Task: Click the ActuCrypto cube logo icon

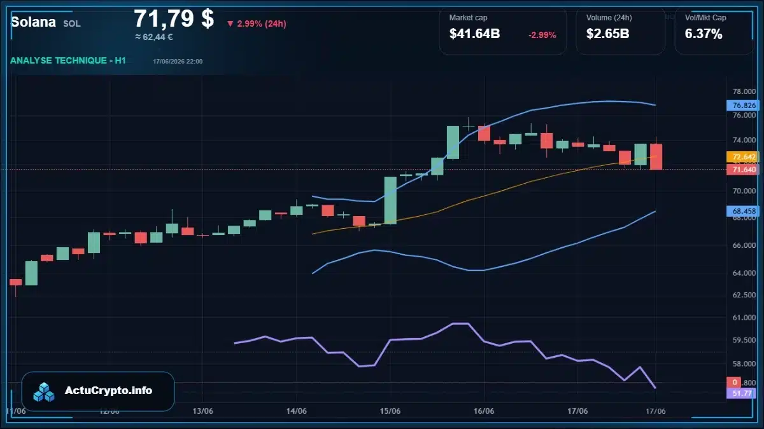Action: 45,392
